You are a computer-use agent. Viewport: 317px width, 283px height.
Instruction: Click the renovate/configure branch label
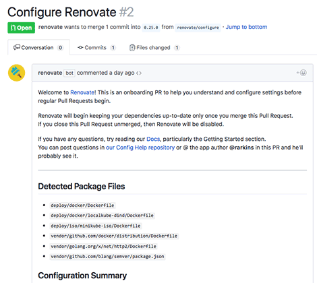pos(198,28)
